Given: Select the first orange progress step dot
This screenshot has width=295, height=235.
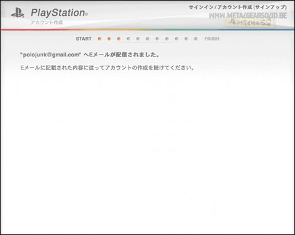Looking at the screenshot, I should (100, 39).
